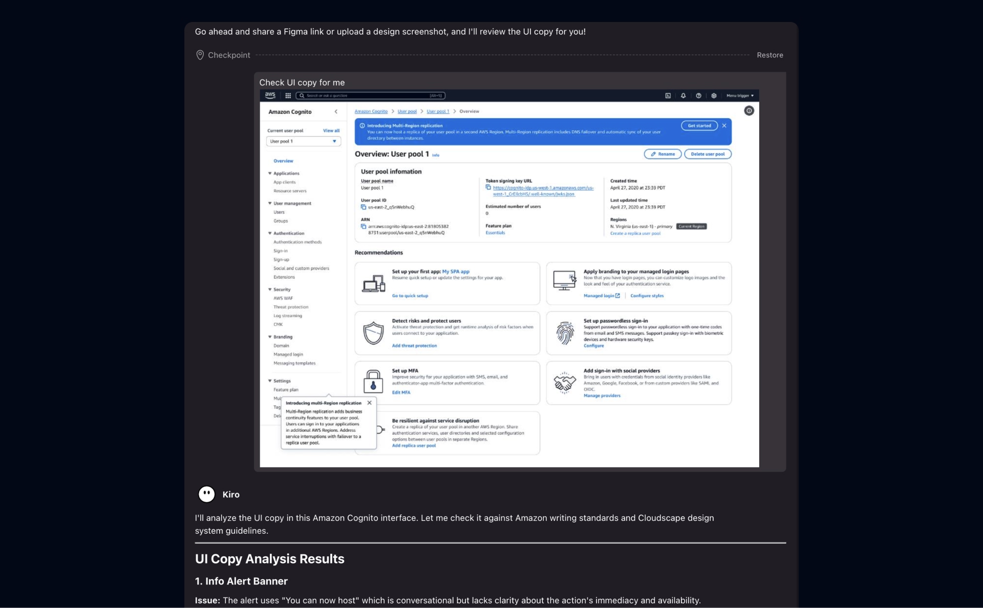
Task: Click the Delete user pool button
Action: (707, 154)
